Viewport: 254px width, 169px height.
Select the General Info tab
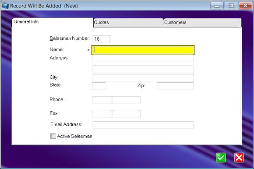[x=52, y=22]
